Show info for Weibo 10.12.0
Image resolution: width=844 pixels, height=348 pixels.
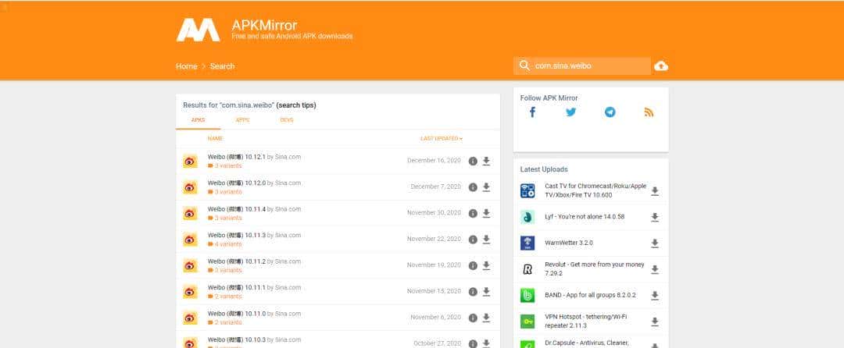(x=473, y=187)
